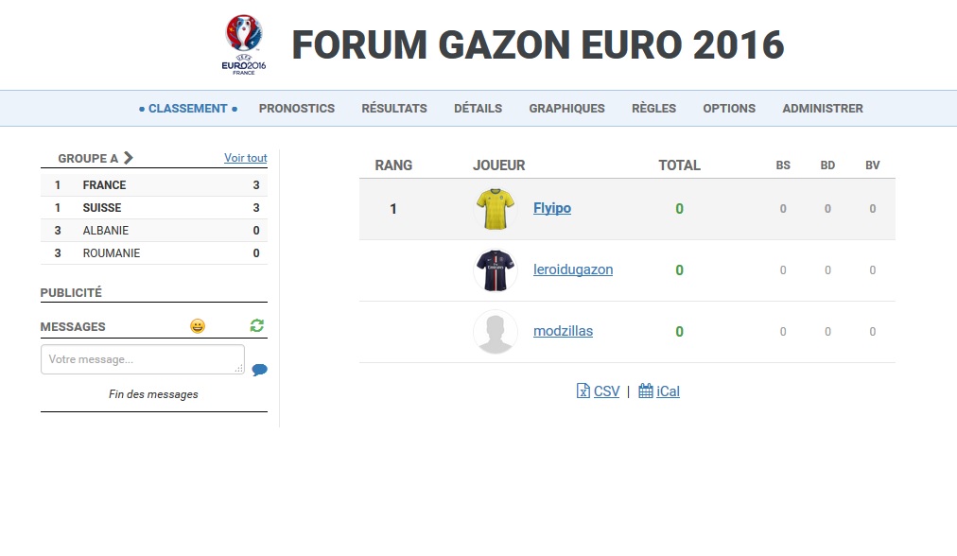Click leroidugazon's dark jersey avatar

pos(496,269)
